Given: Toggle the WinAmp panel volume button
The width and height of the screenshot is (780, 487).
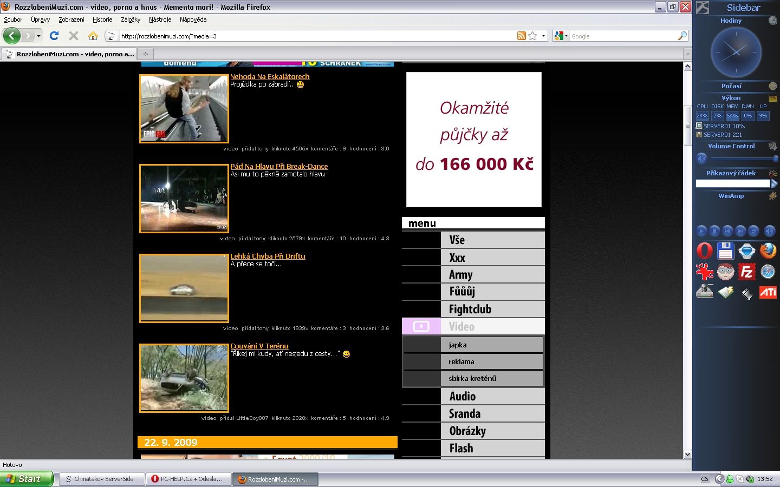Looking at the screenshot, I should (769, 231).
